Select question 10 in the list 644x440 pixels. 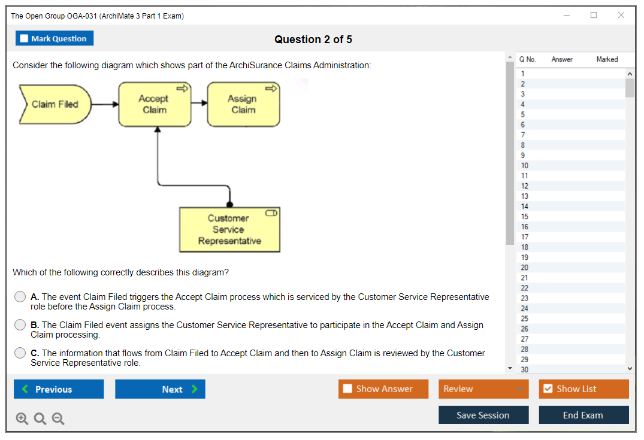coord(525,166)
